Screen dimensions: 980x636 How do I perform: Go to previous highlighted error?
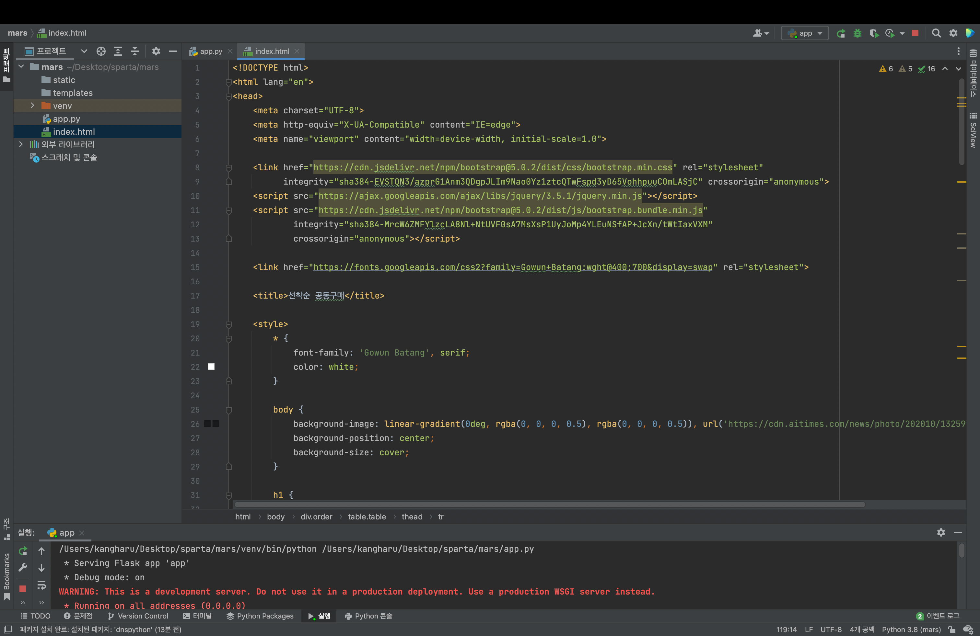click(x=945, y=69)
